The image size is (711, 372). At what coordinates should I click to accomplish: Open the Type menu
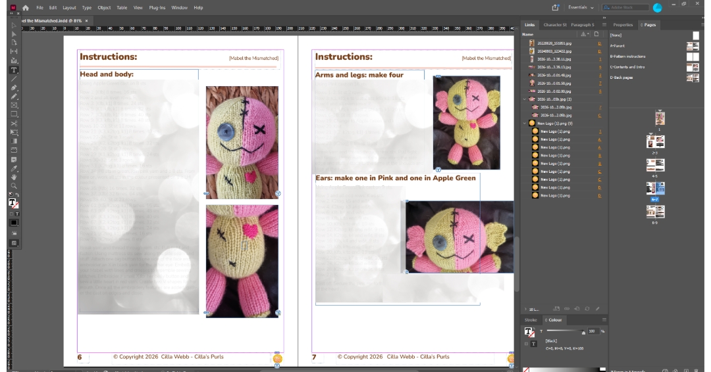(x=87, y=8)
